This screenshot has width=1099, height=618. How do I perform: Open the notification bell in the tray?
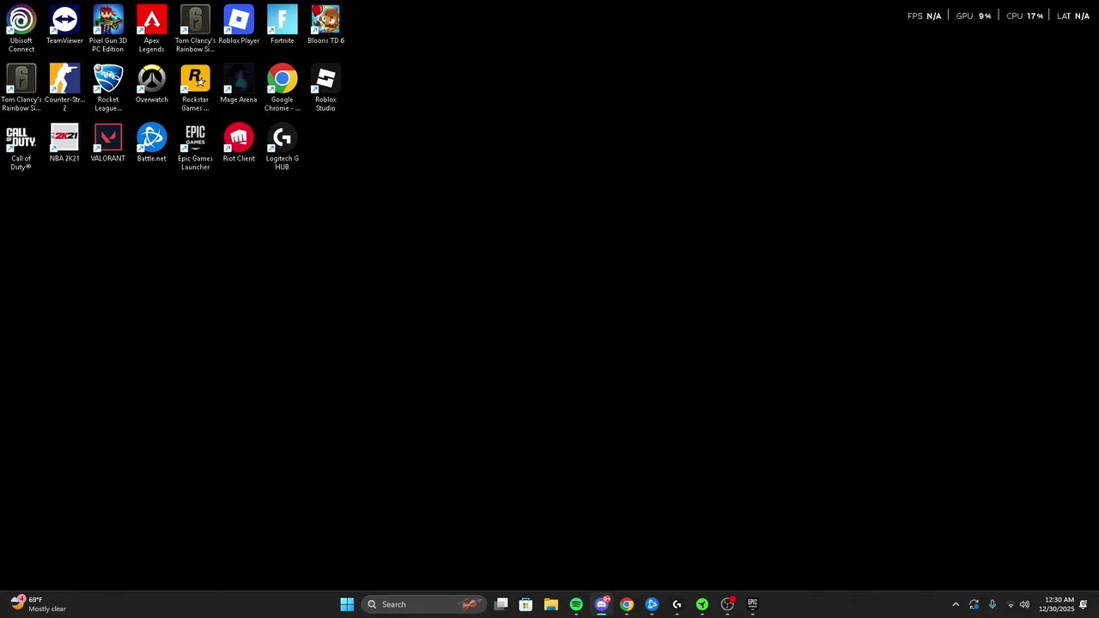tap(1084, 604)
